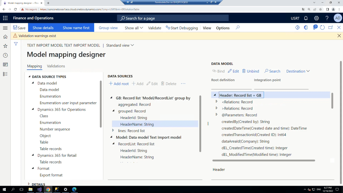
Task: Open notifications bell icon
Action: (306, 18)
